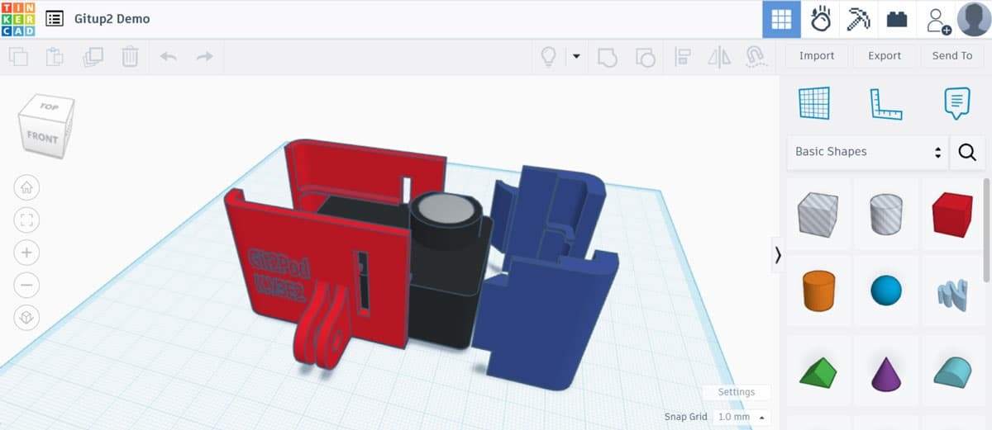Switch to Bricks mode
This screenshot has height=430, width=992.
pos(897,19)
